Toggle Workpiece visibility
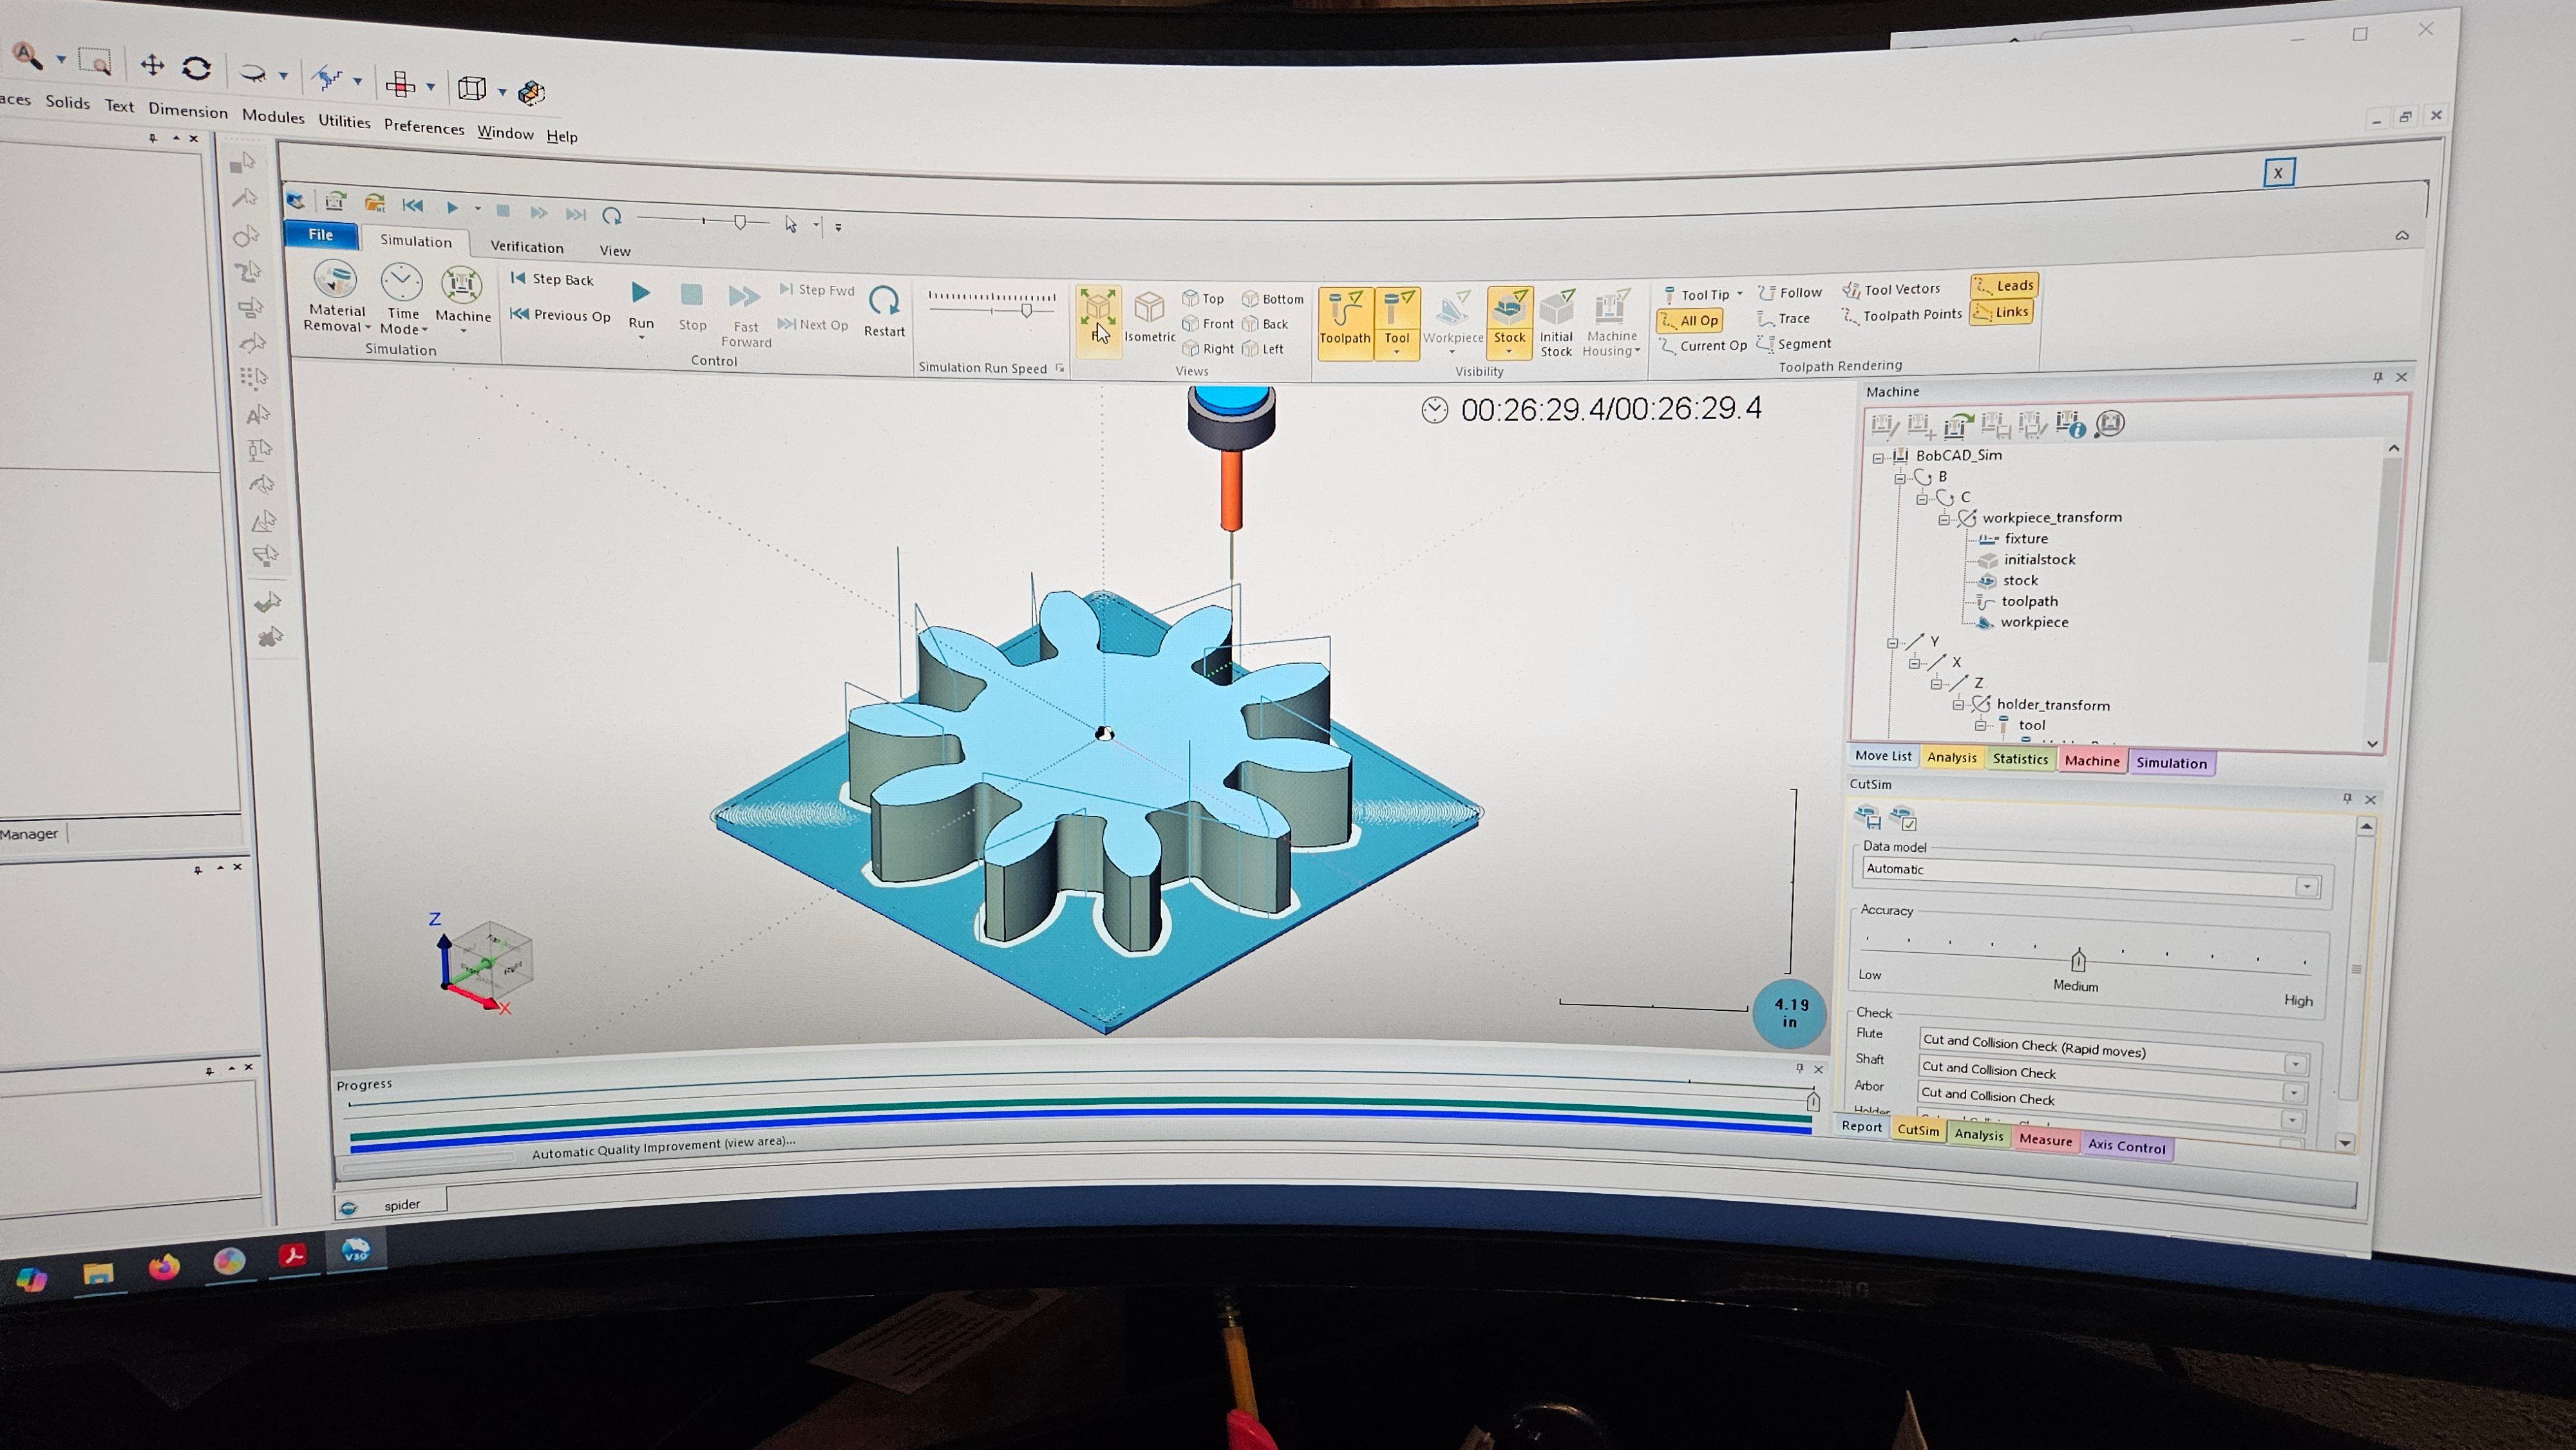The image size is (2576, 1450). 1453,322
